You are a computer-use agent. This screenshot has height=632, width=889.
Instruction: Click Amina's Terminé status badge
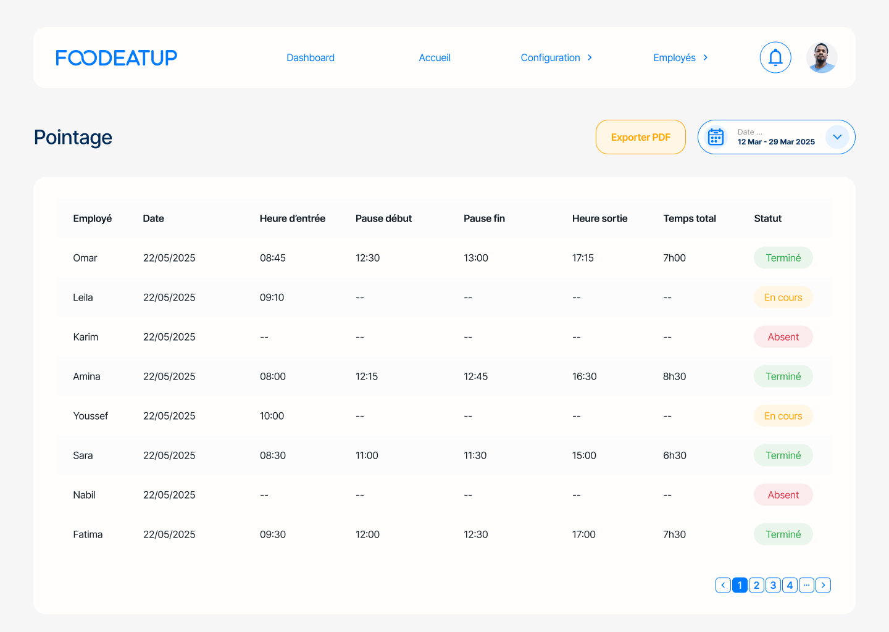pos(783,376)
